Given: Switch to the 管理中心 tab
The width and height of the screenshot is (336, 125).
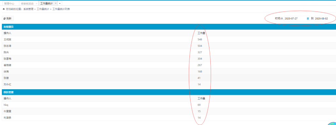Looking at the screenshot, I should [9, 4].
